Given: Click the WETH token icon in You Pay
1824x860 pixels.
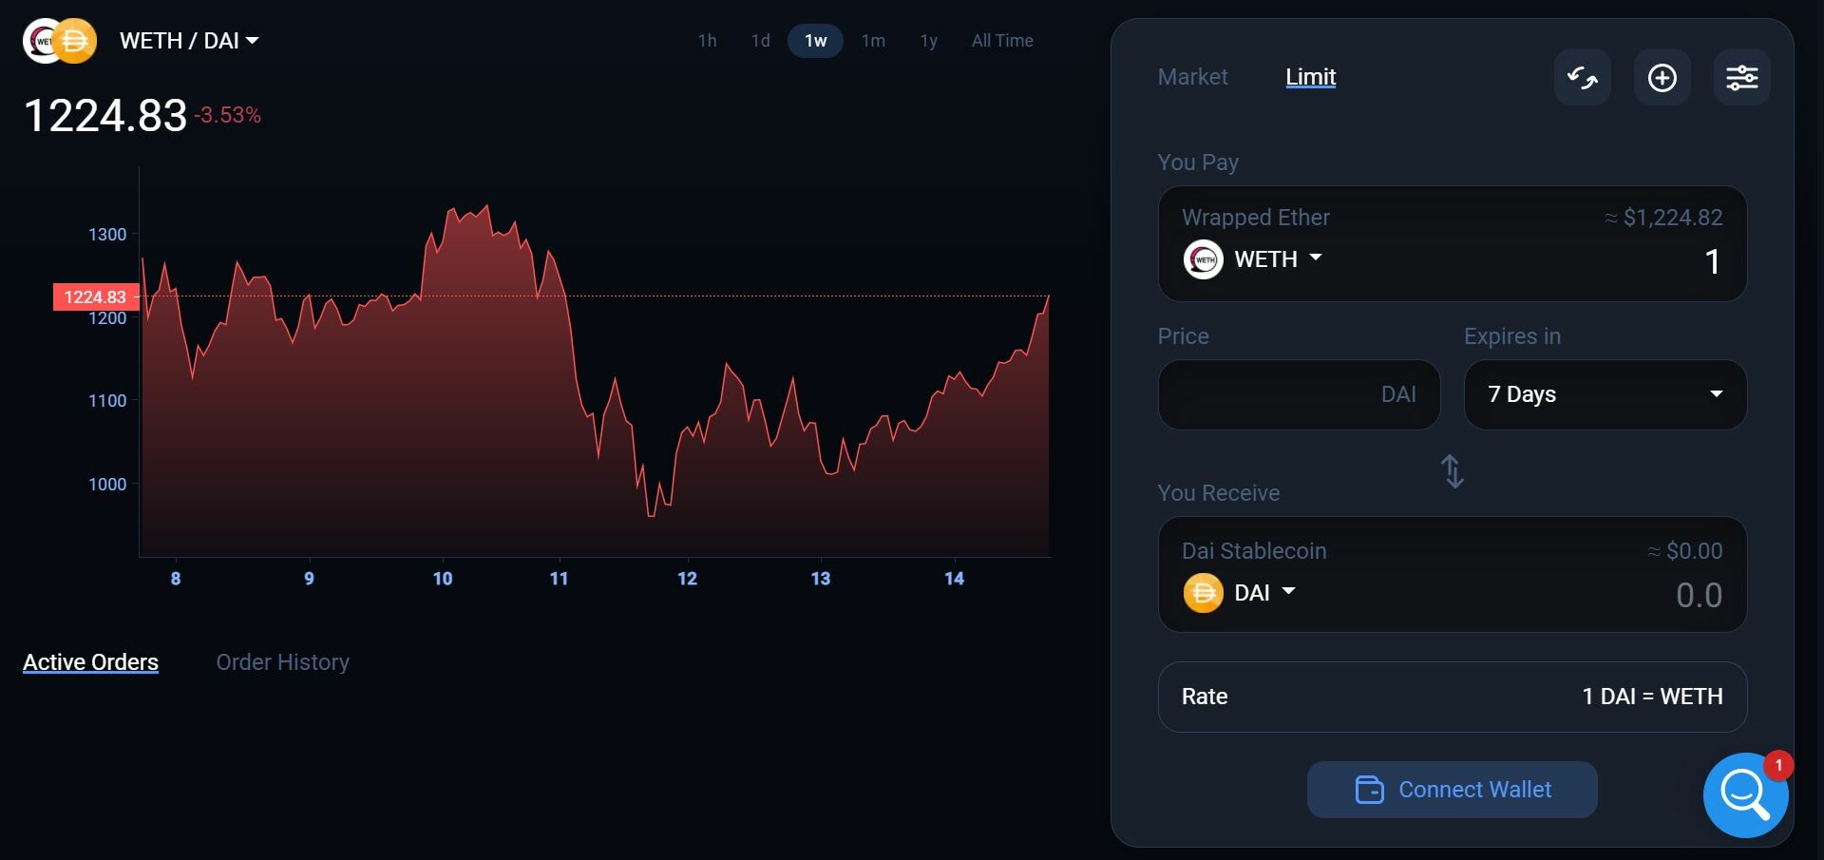Looking at the screenshot, I should point(1203,259).
